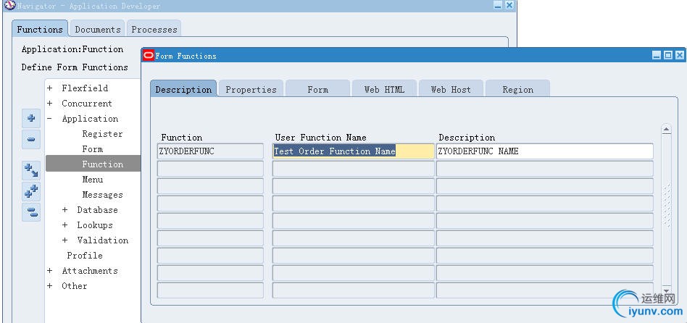Select Profile in the navigator tree
This screenshot has width=687, height=323.
coord(85,255)
